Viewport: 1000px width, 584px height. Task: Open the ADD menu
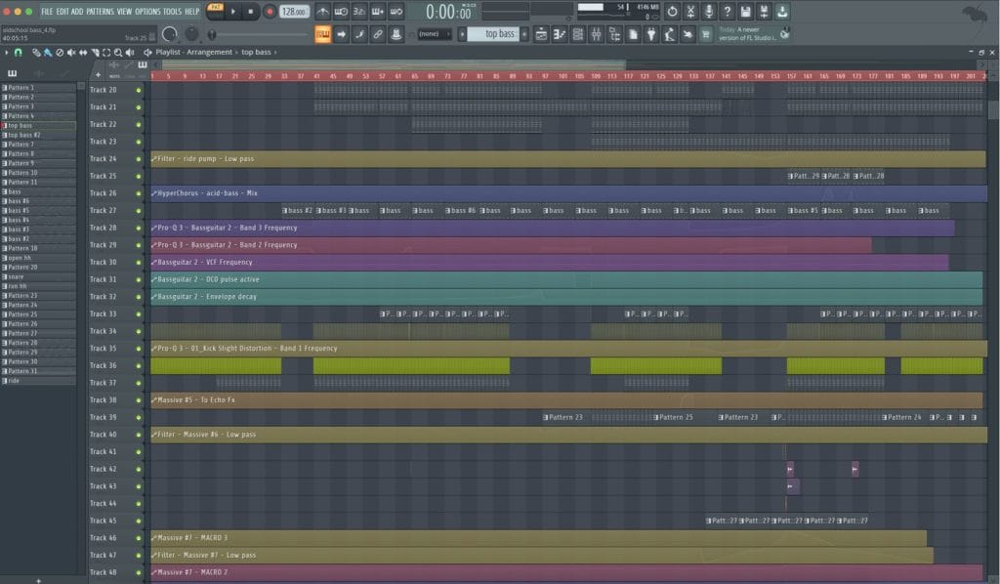pyautogui.click(x=77, y=12)
